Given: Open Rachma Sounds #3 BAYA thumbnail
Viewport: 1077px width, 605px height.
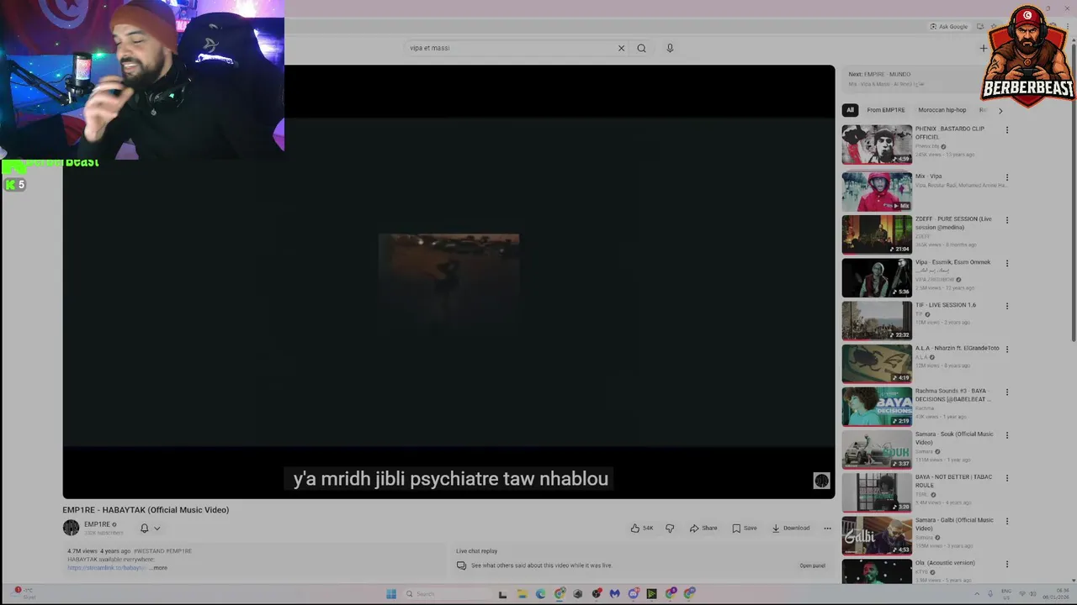Looking at the screenshot, I should (x=877, y=407).
